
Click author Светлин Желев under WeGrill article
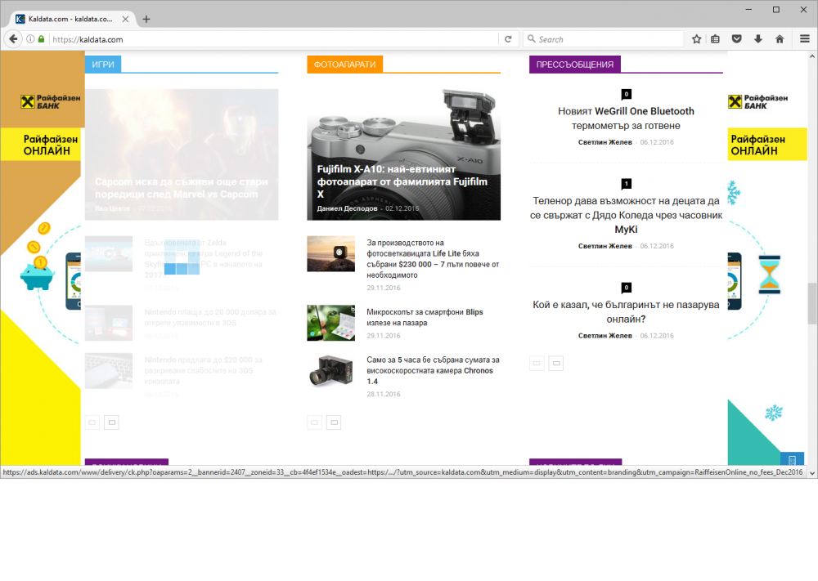tap(605, 142)
